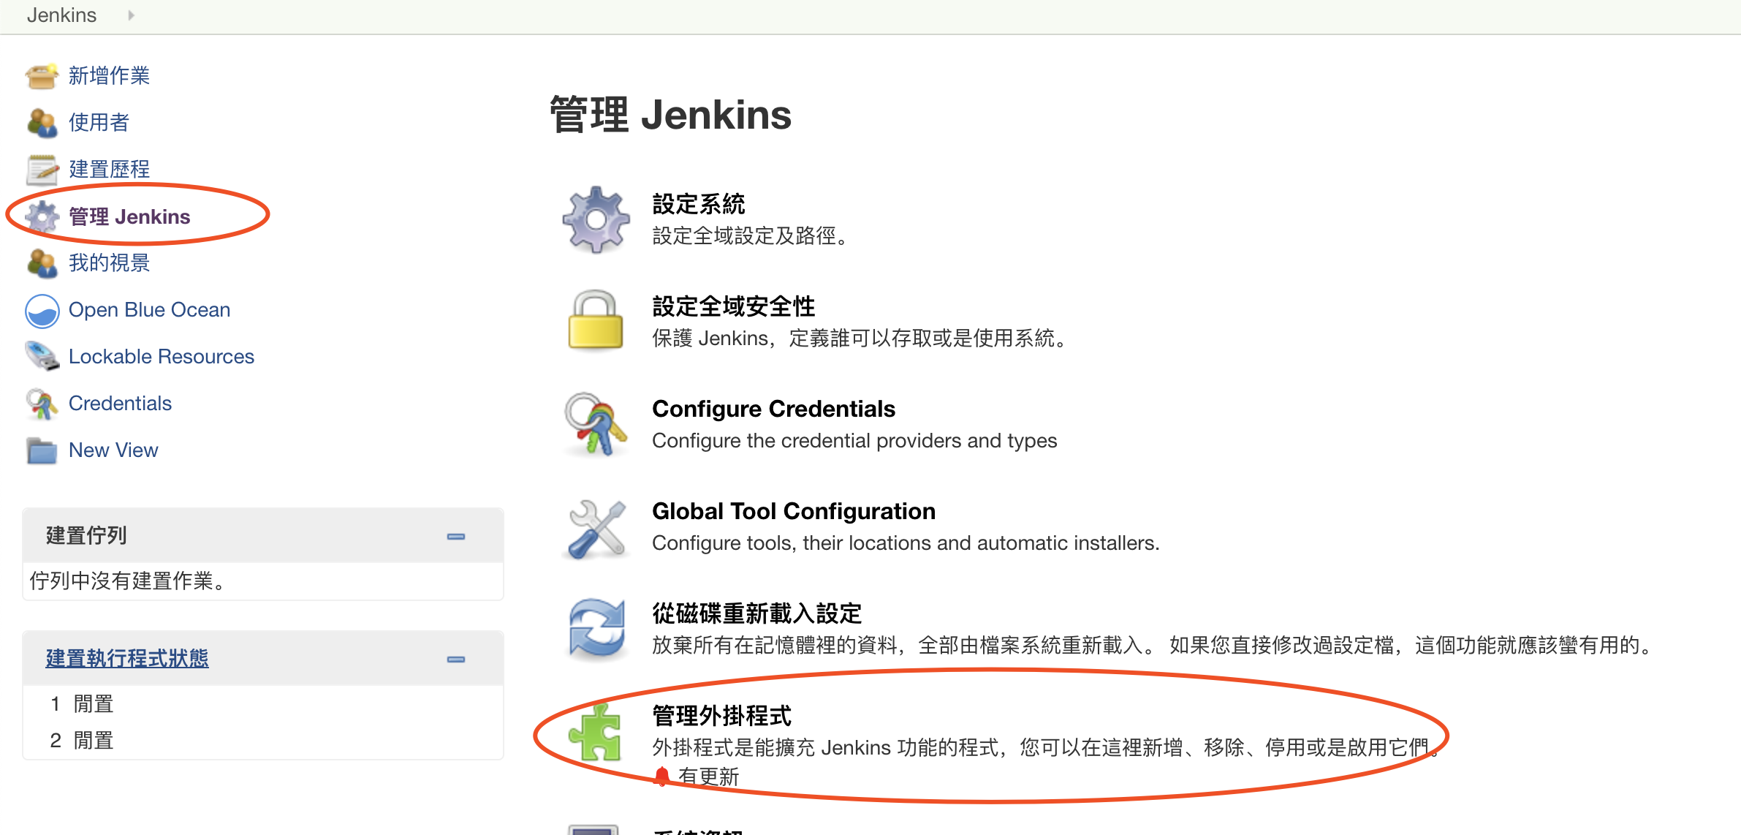This screenshot has height=835, width=1741.
Task: Open the Configure Credentials heading link
Action: pyautogui.click(x=773, y=409)
